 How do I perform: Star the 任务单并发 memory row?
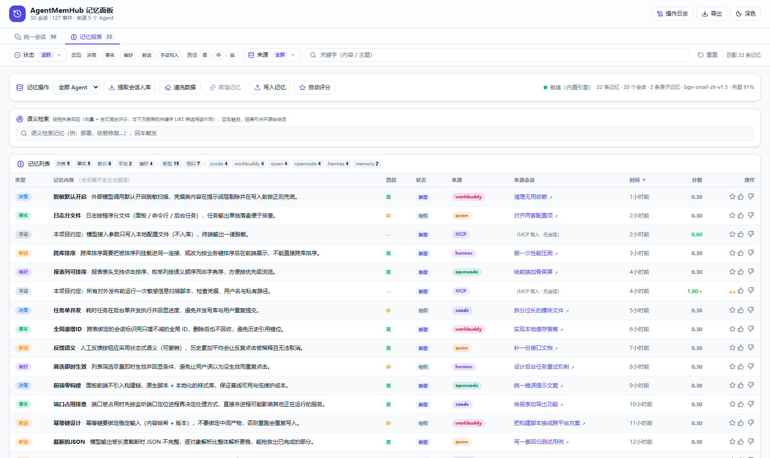click(732, 310)
